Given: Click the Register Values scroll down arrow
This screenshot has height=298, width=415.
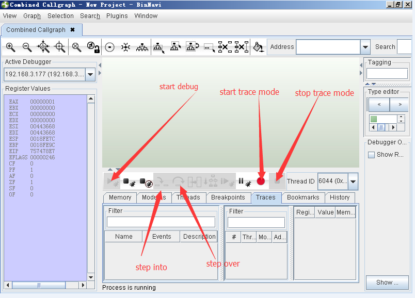Looking at the screenshot, I should tap(91, 277).
